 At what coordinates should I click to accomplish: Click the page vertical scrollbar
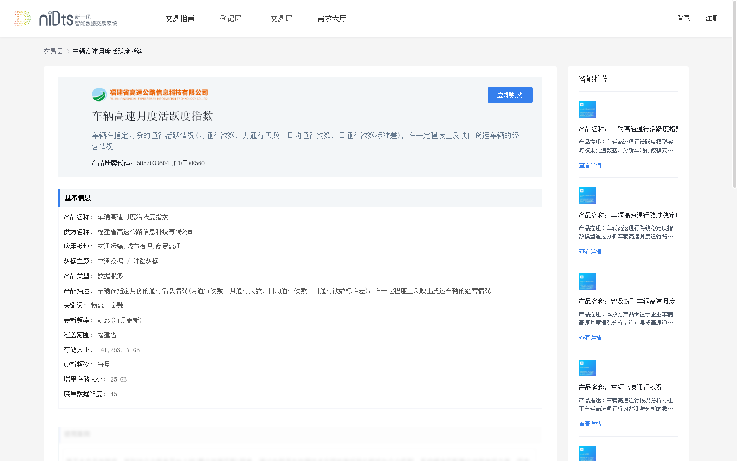pos(735,95)
